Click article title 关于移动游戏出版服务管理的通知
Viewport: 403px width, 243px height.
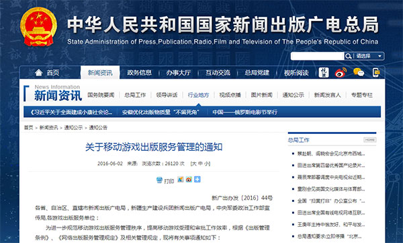[x=154, y=147]
